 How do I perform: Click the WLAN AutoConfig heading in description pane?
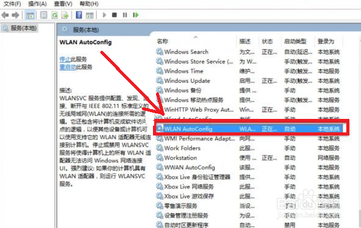[86, 42]
